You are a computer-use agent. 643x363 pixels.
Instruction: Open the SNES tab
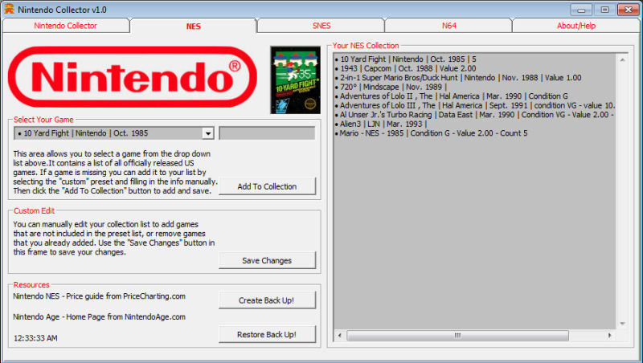(x=321, y=26)
